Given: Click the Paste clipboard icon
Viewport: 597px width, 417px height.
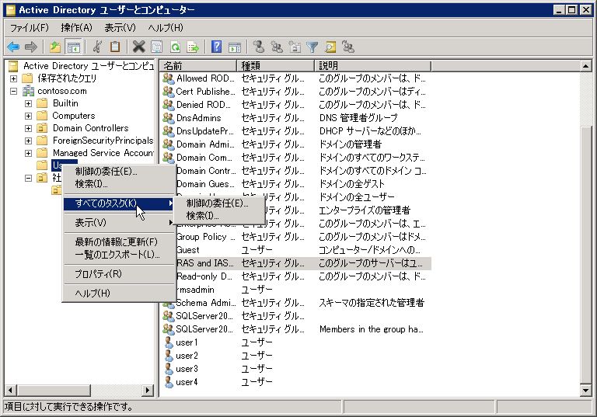Looking at the screenshot, I should 114,47.
